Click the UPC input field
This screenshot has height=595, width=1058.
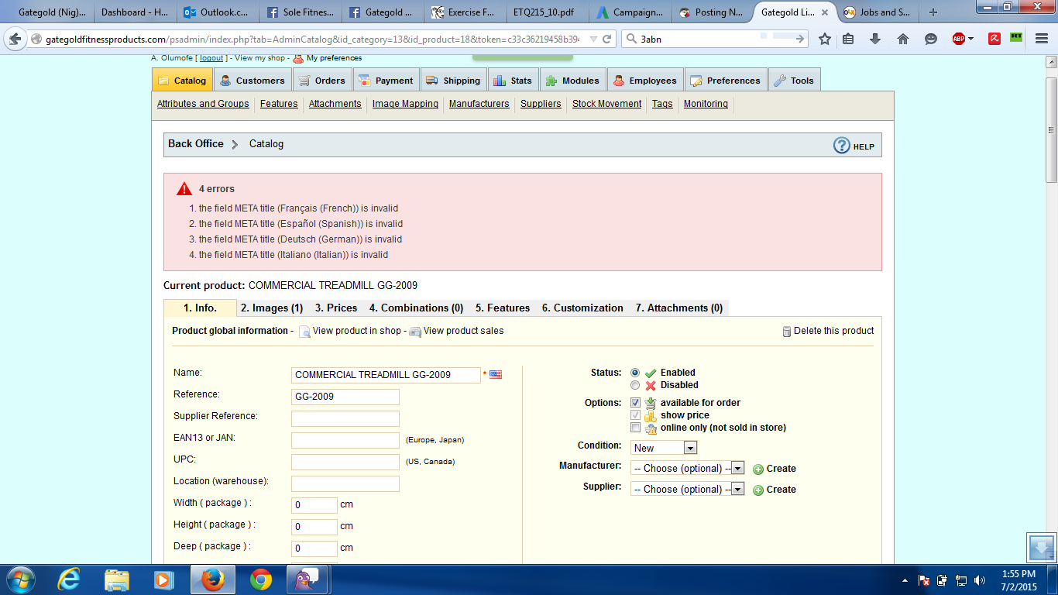345,462
